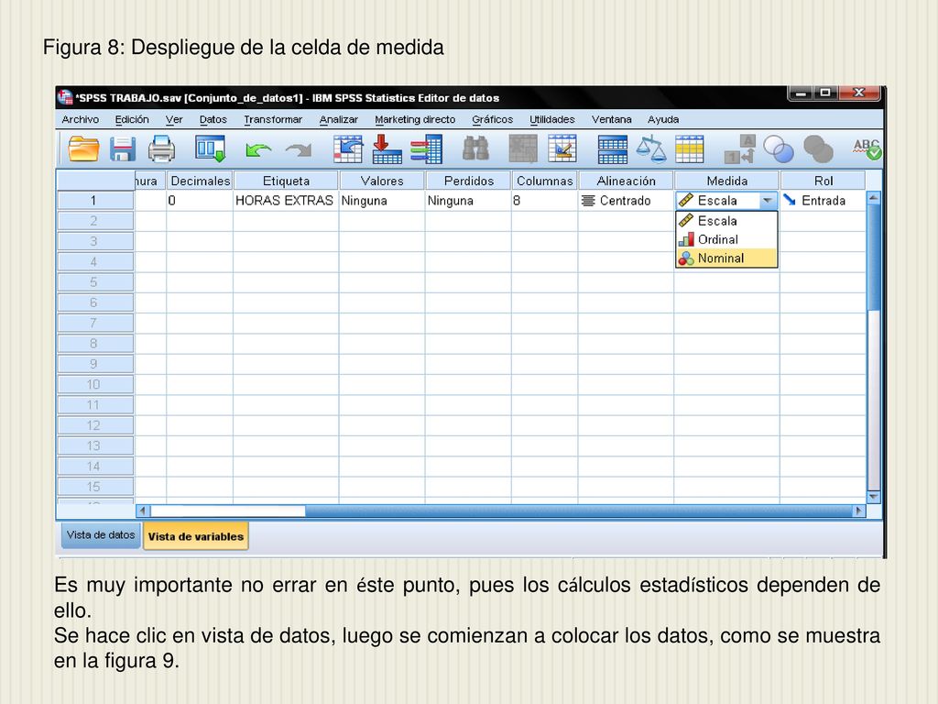938x704 pixels.
Task: Select row header number 5
Action: click(x=95, y=282)
